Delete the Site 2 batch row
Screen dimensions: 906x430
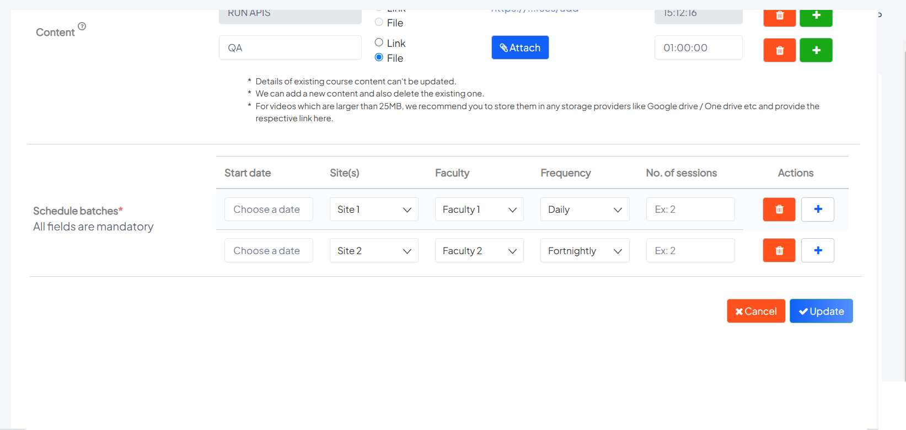coord(779,251)
